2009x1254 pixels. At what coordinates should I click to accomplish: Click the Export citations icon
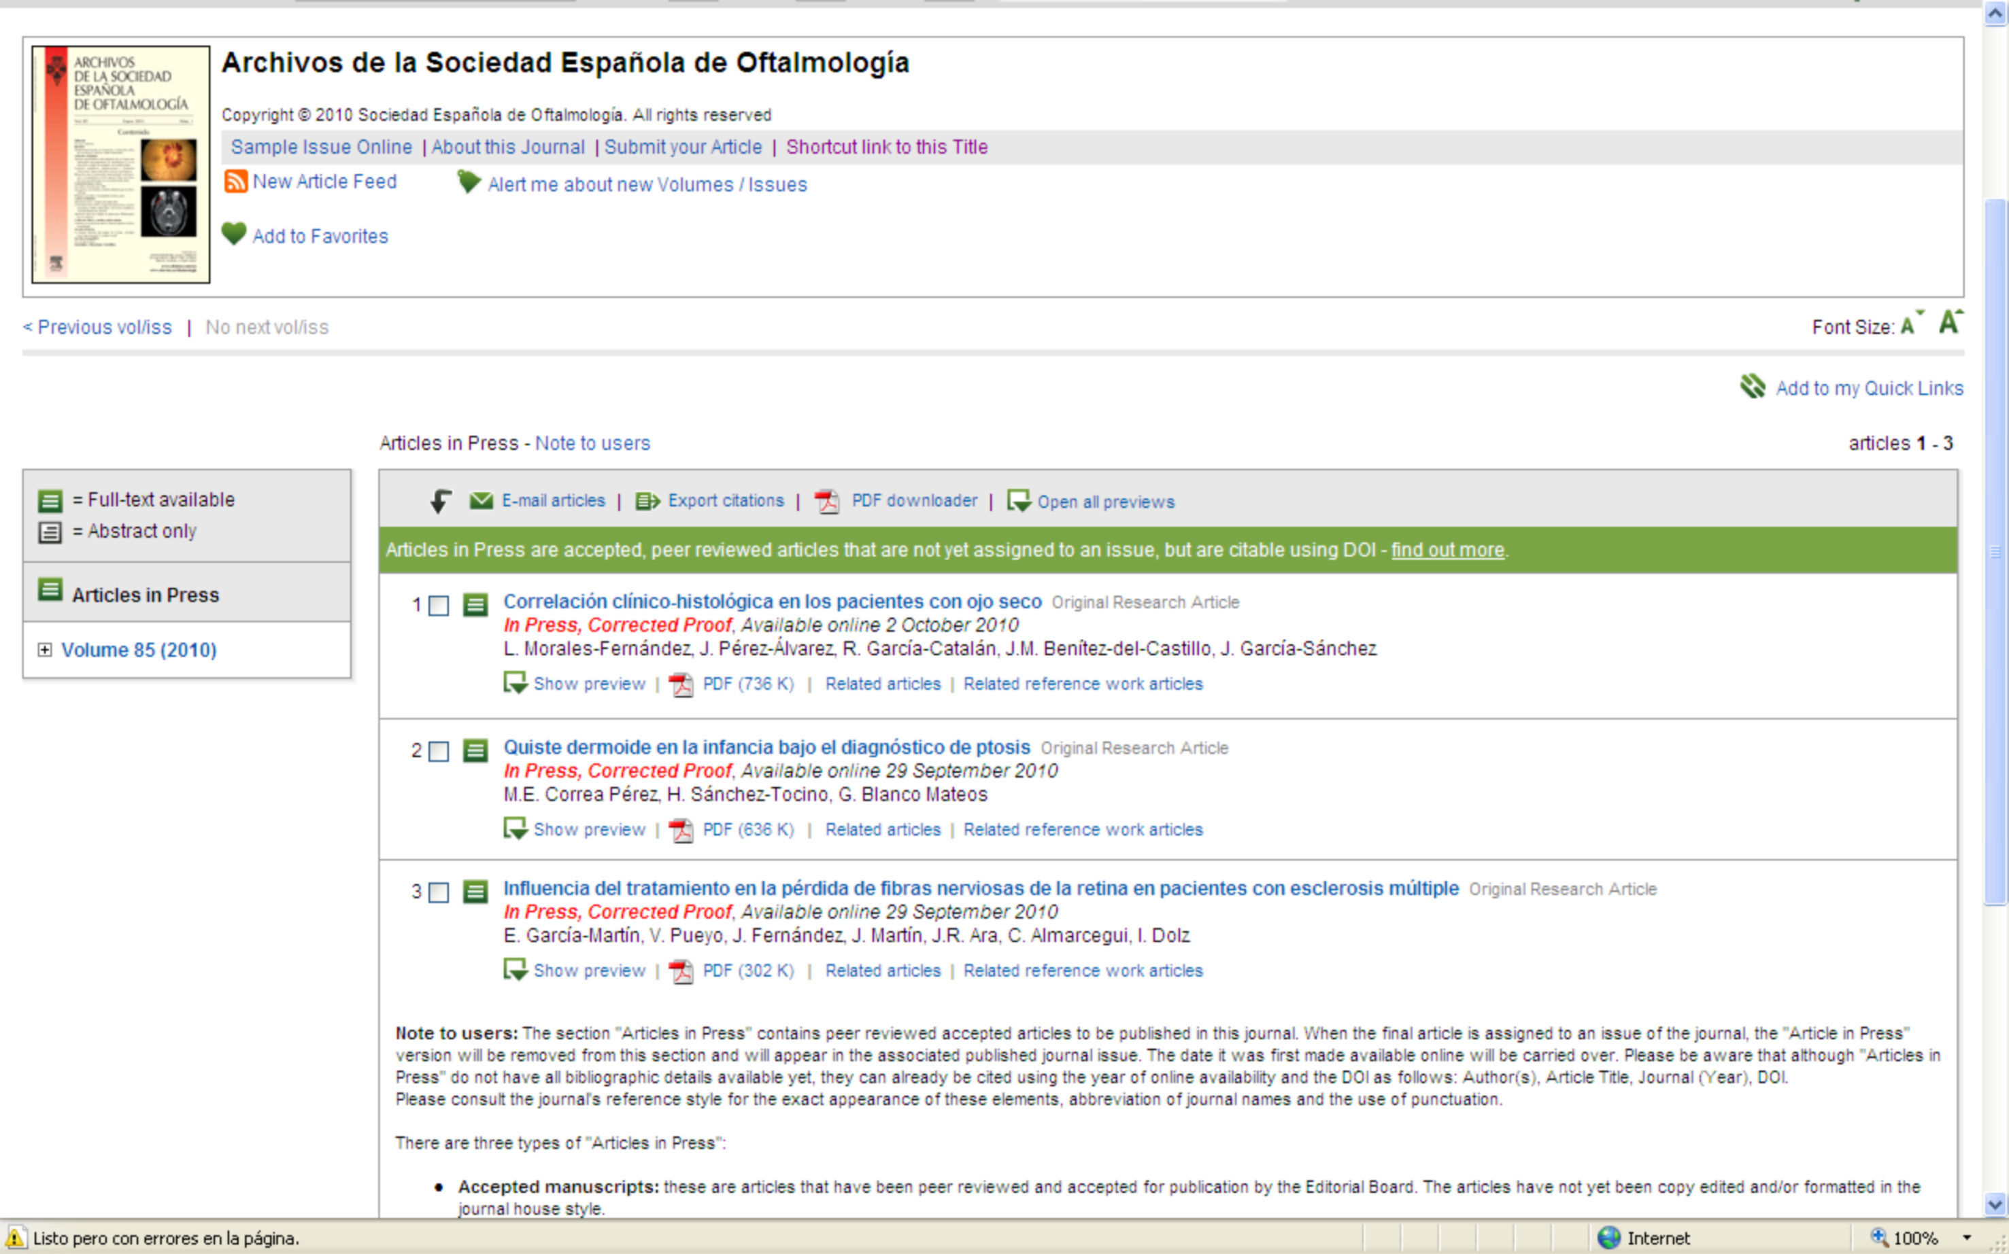[647, 501]
